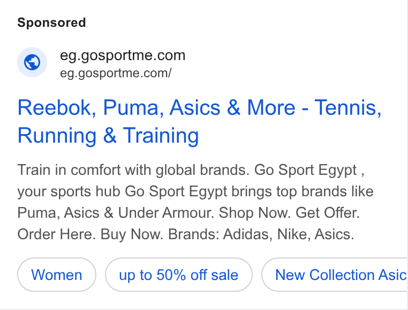The image size is (408, 310).
Task: Click the Under Armour description text
Action: pyautogui.click(x=166, y=213)
